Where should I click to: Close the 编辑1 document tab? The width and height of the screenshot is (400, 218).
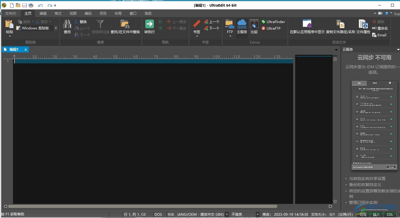pos(26,50)
